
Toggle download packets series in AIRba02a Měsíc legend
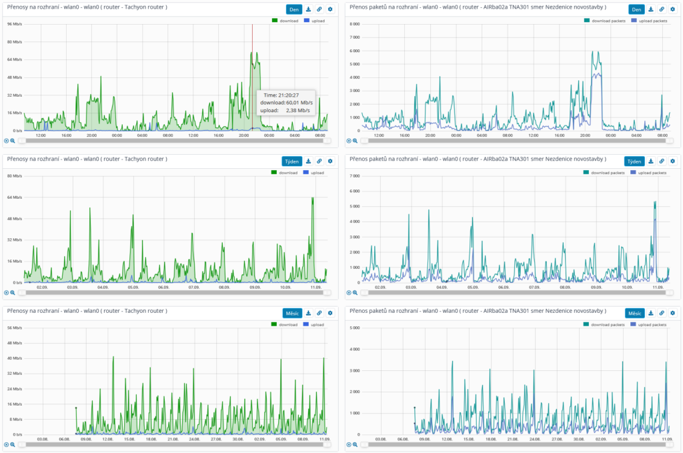pos(604,325)
